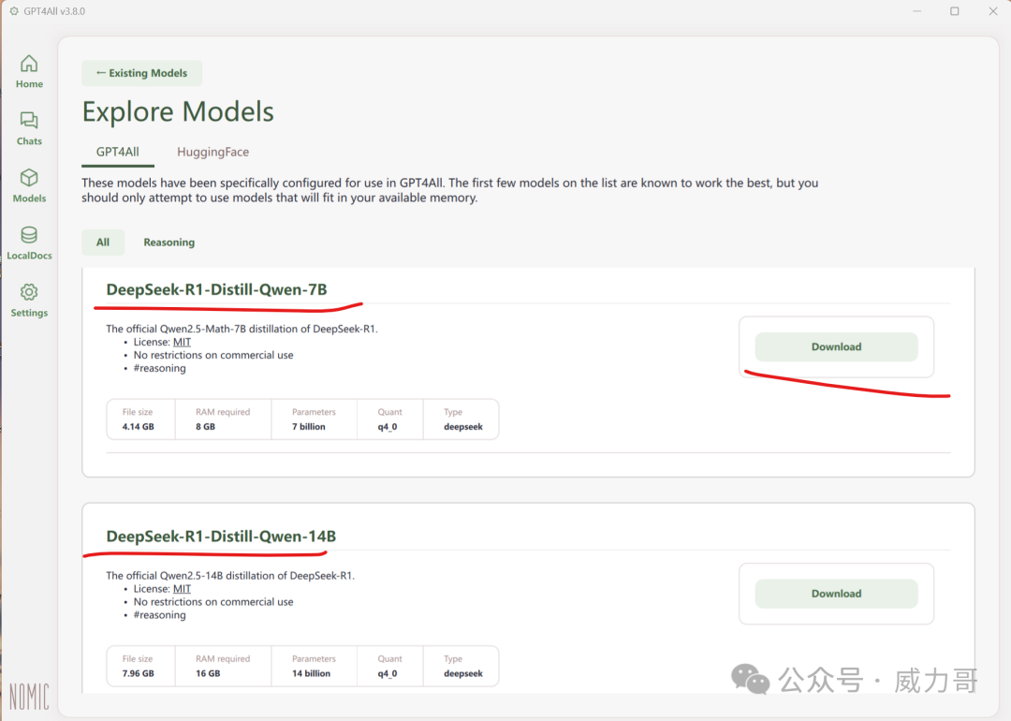Select the All filter
The width and height of the screenshot is (1011, 721).
[103, 243]
